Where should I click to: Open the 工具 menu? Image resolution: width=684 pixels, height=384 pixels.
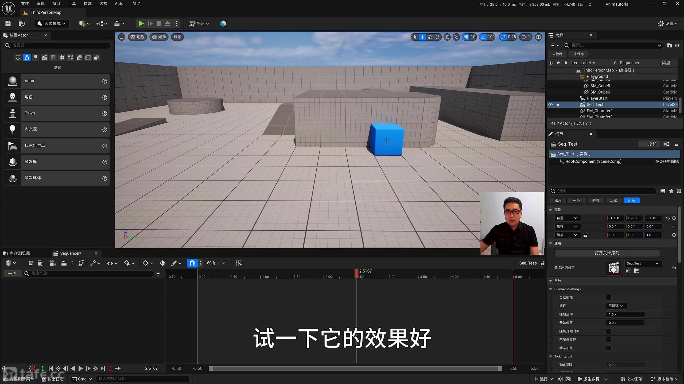(x=72, y=4)
